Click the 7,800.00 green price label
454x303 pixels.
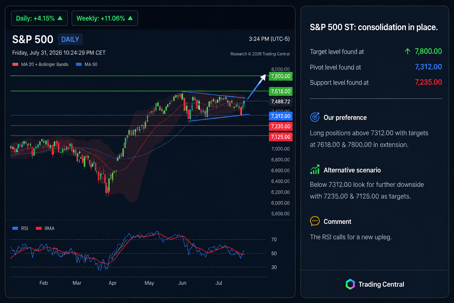click(280, 76)
